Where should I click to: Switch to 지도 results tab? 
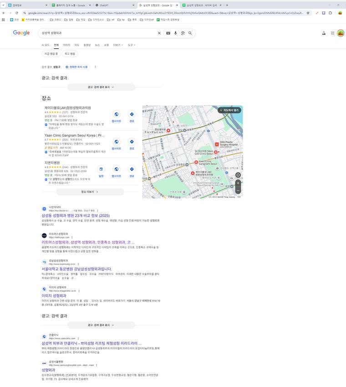(76, 45)
